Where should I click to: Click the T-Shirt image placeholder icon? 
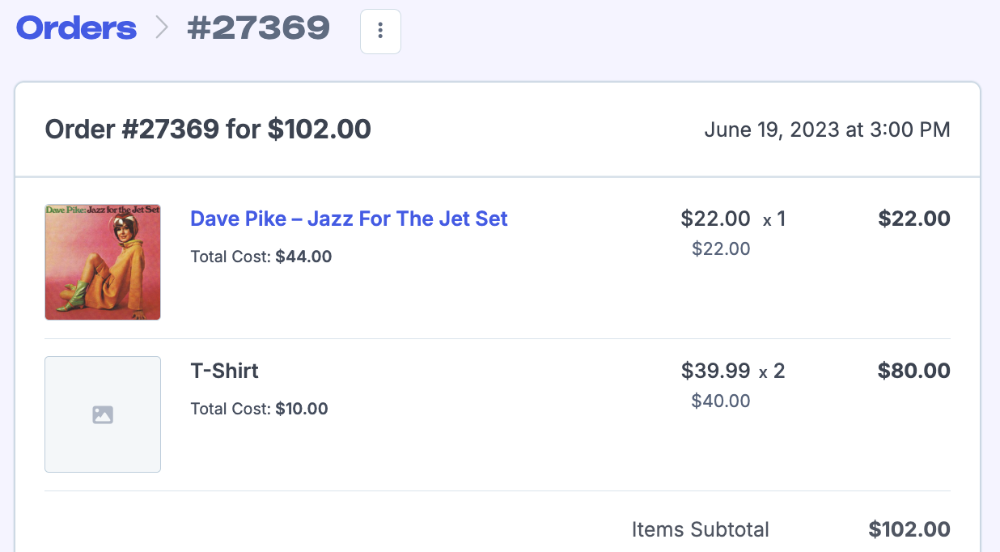tap(103, 414)
